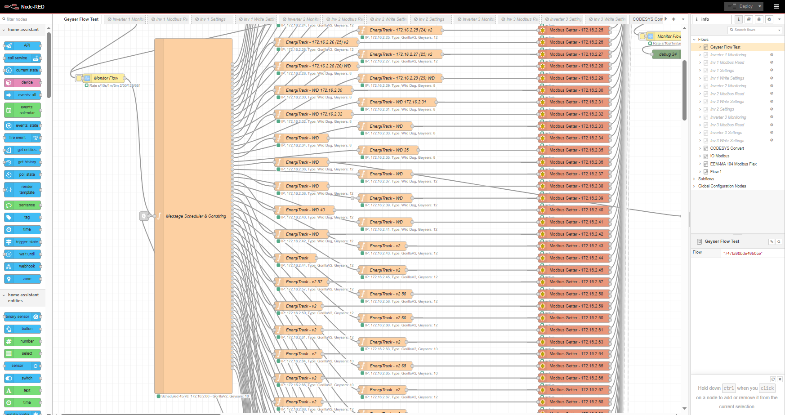Switch to the Inverter 1 Monitor tab
Screen dimensions: 785x415
point(125,19)
